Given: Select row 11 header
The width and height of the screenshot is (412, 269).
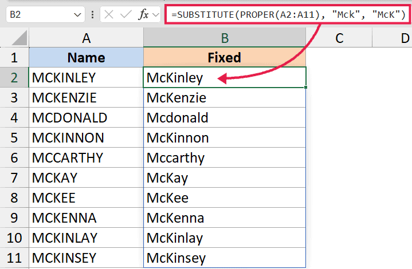Looking at the screenshot, I should click(14, 258).
